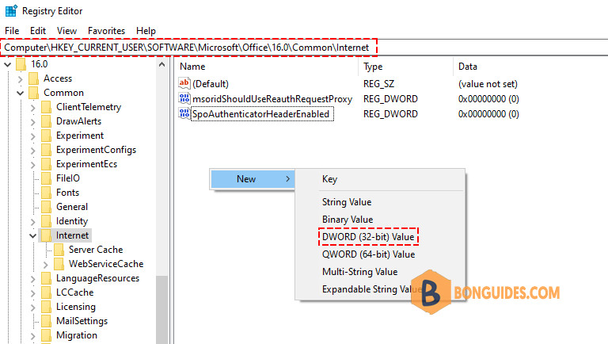Choose String Value from the submenu
The image size is (608, 344).
(347, 202)
